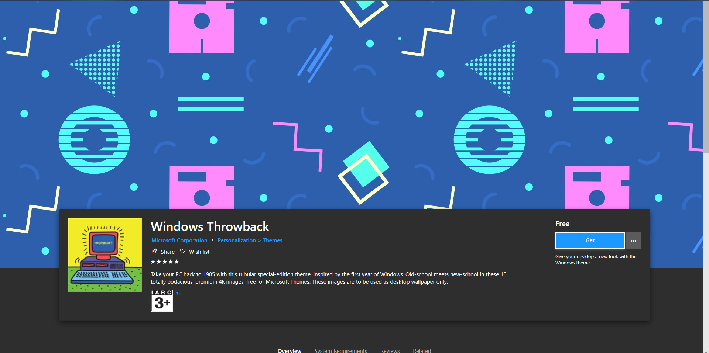Select the Overview tab

(290, 350)
